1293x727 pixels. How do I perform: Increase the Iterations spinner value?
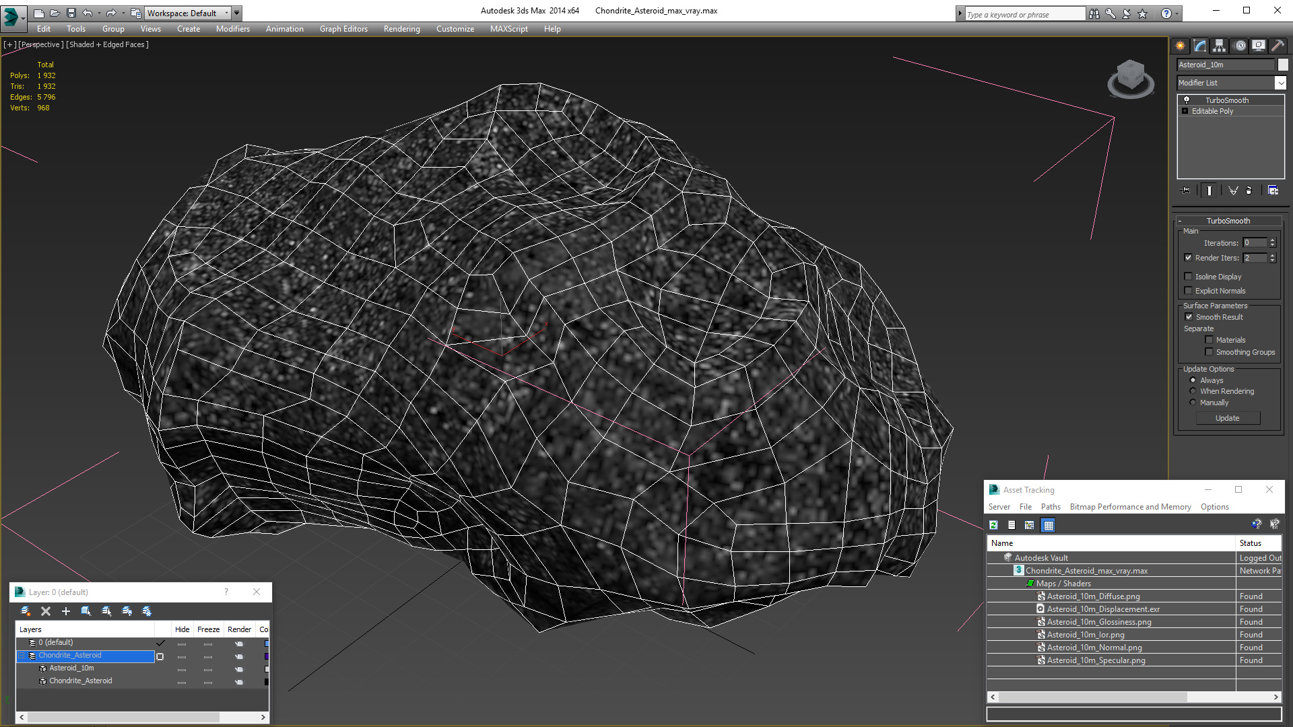(1273, 240)
